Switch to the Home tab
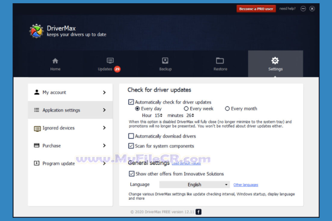 (x=55, y=64)
